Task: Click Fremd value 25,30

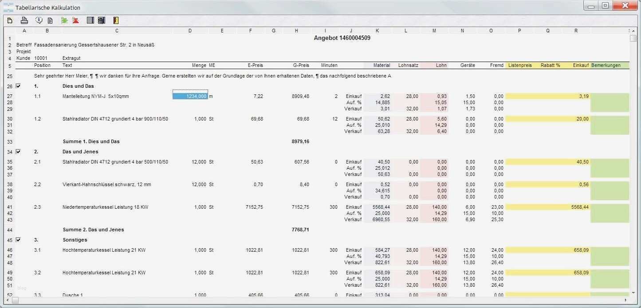Action: 498,219
